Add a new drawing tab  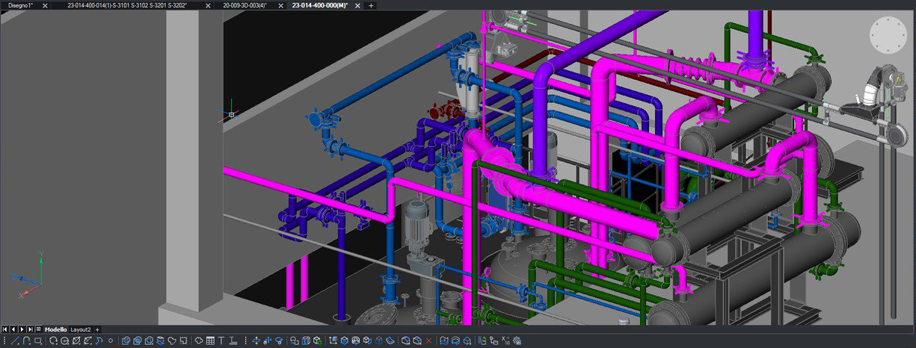[x=372, y=5]
